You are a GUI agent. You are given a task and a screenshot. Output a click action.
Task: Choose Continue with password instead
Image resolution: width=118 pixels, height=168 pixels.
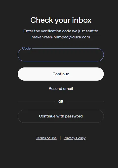(61, 116)
